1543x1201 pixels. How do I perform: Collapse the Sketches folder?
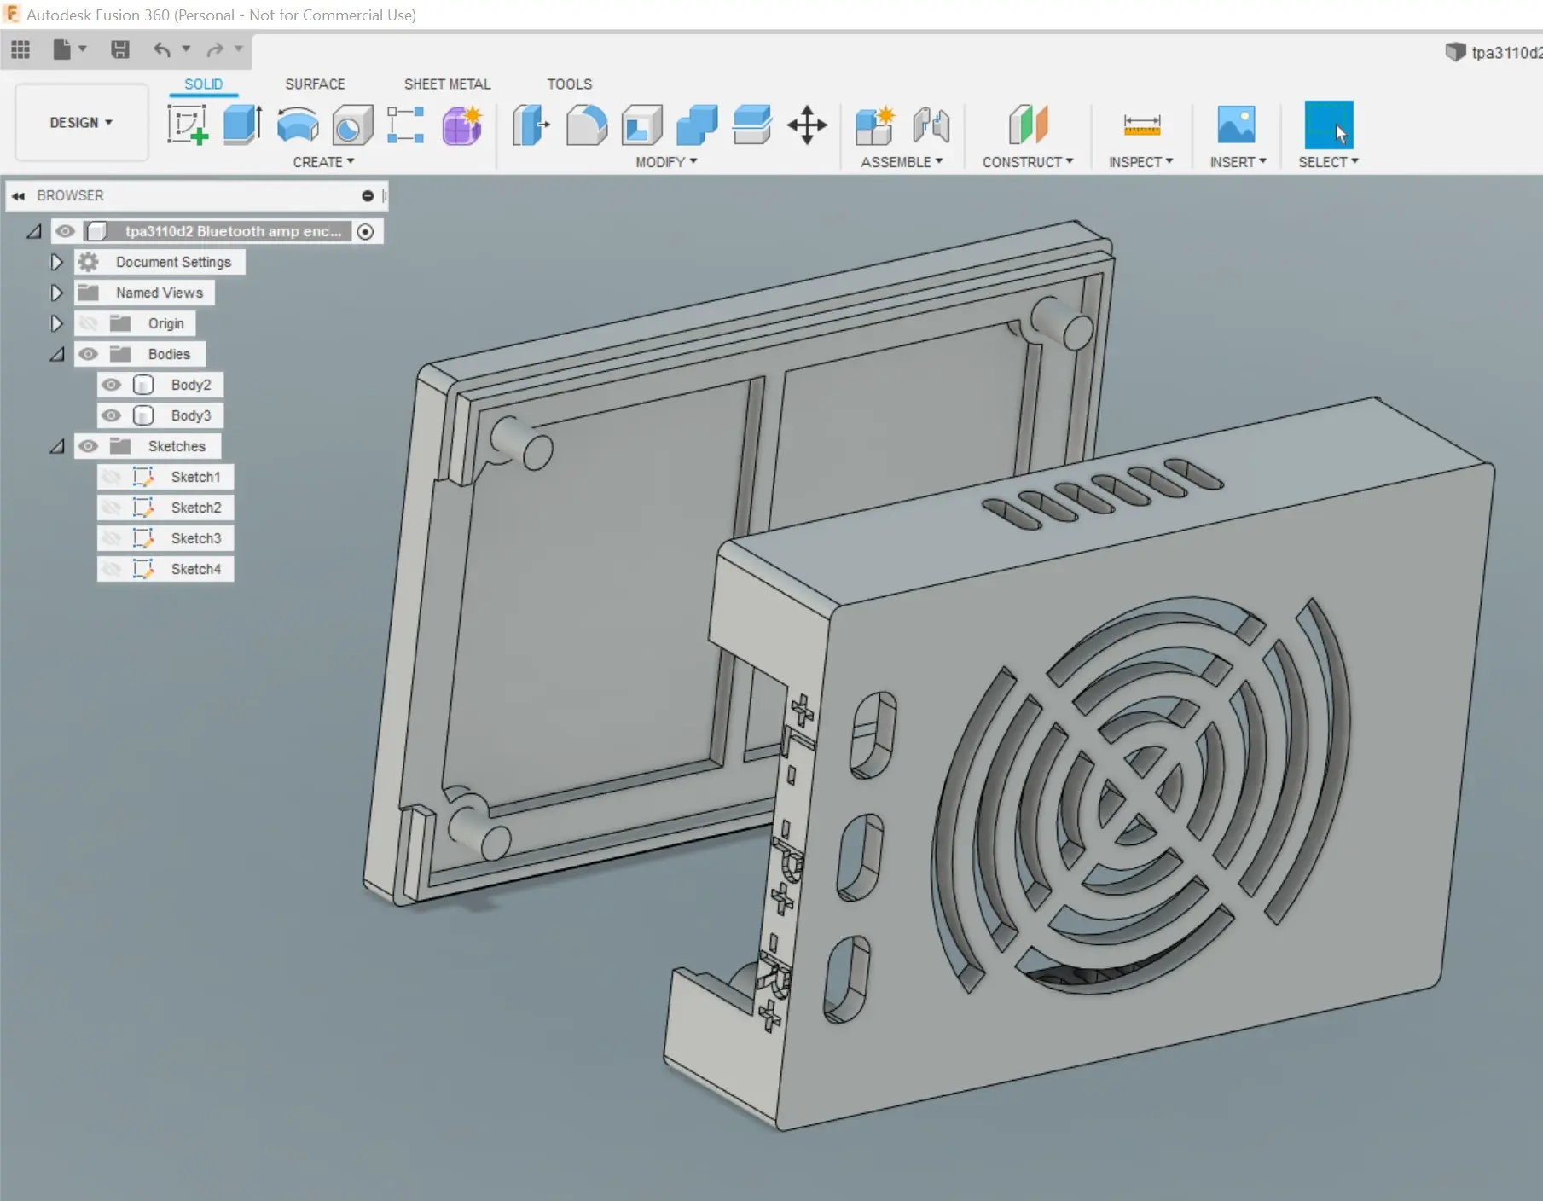pyautogui.click(x=56, y=446)
